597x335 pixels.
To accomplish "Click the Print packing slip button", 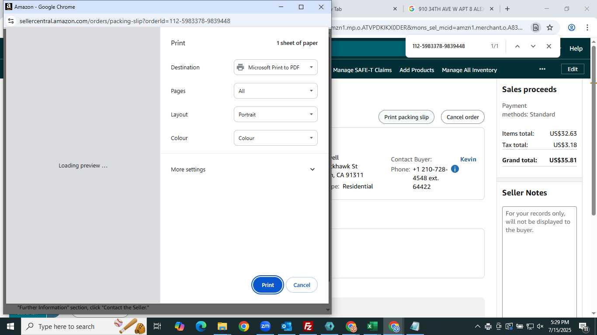I will pos(406,117).
